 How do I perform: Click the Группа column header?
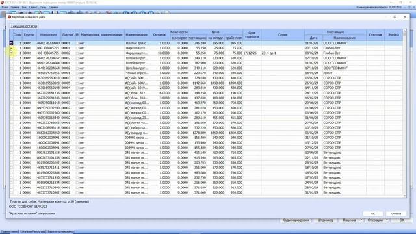(29, 34)
